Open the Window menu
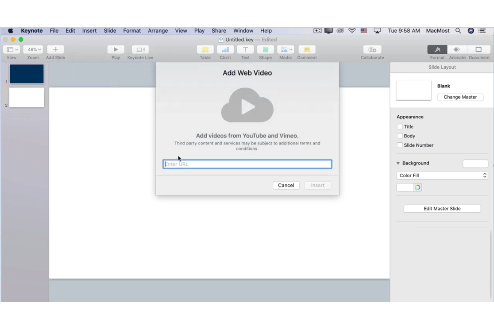This screenshot has width=494, height=329. pos(243,31)
